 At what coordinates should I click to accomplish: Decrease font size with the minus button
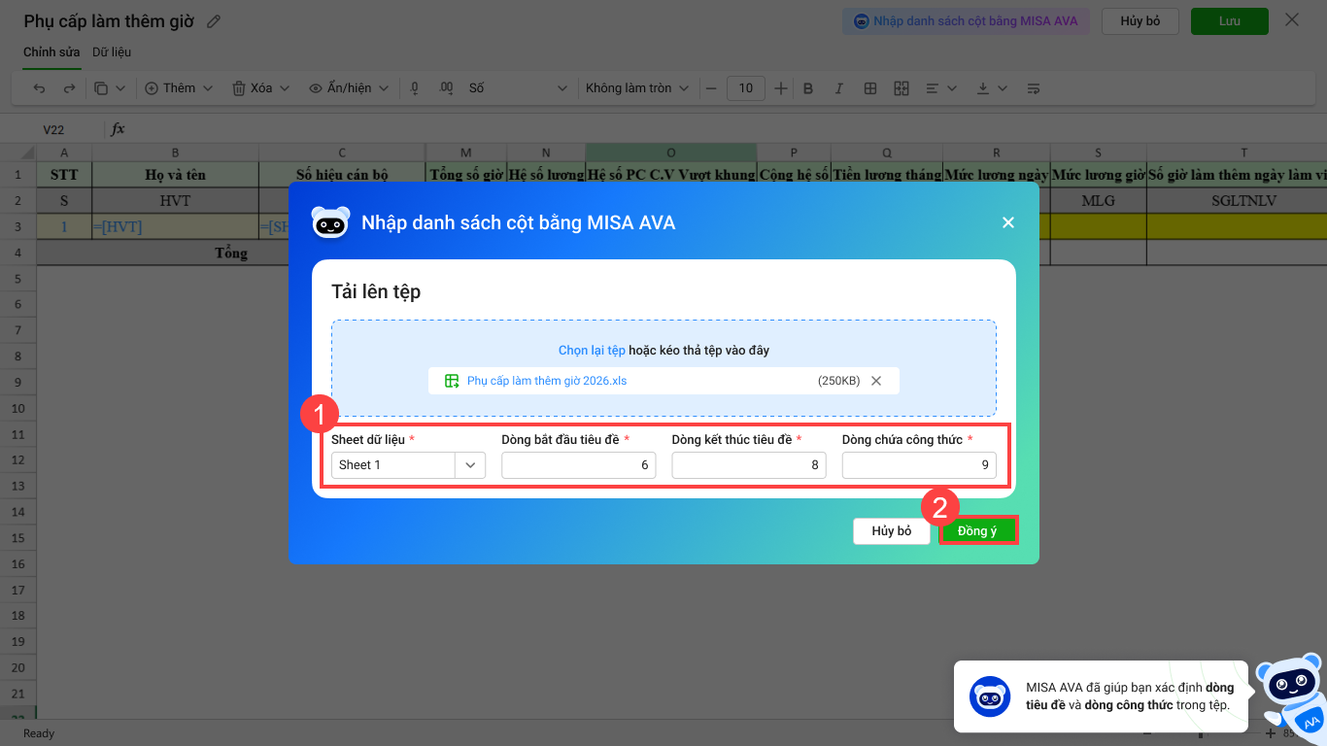[x=711, y=88]
